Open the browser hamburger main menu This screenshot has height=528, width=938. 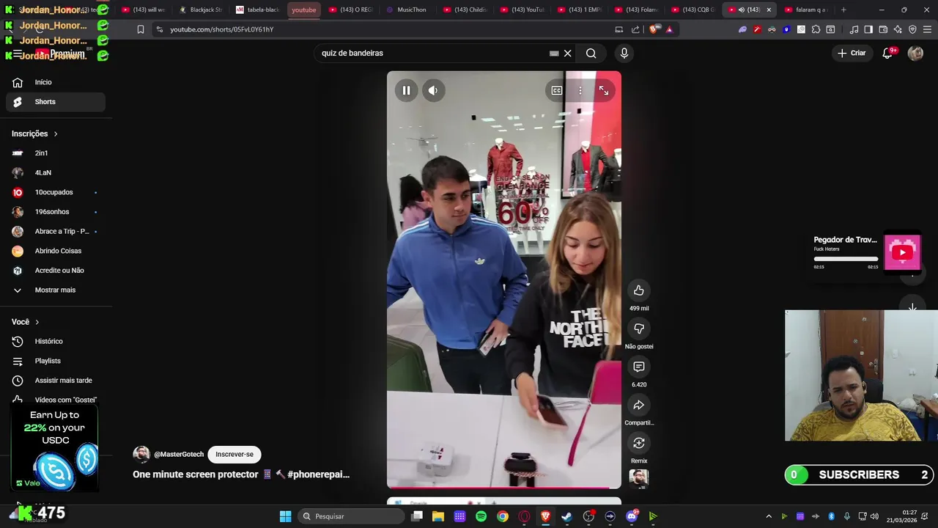928,29
